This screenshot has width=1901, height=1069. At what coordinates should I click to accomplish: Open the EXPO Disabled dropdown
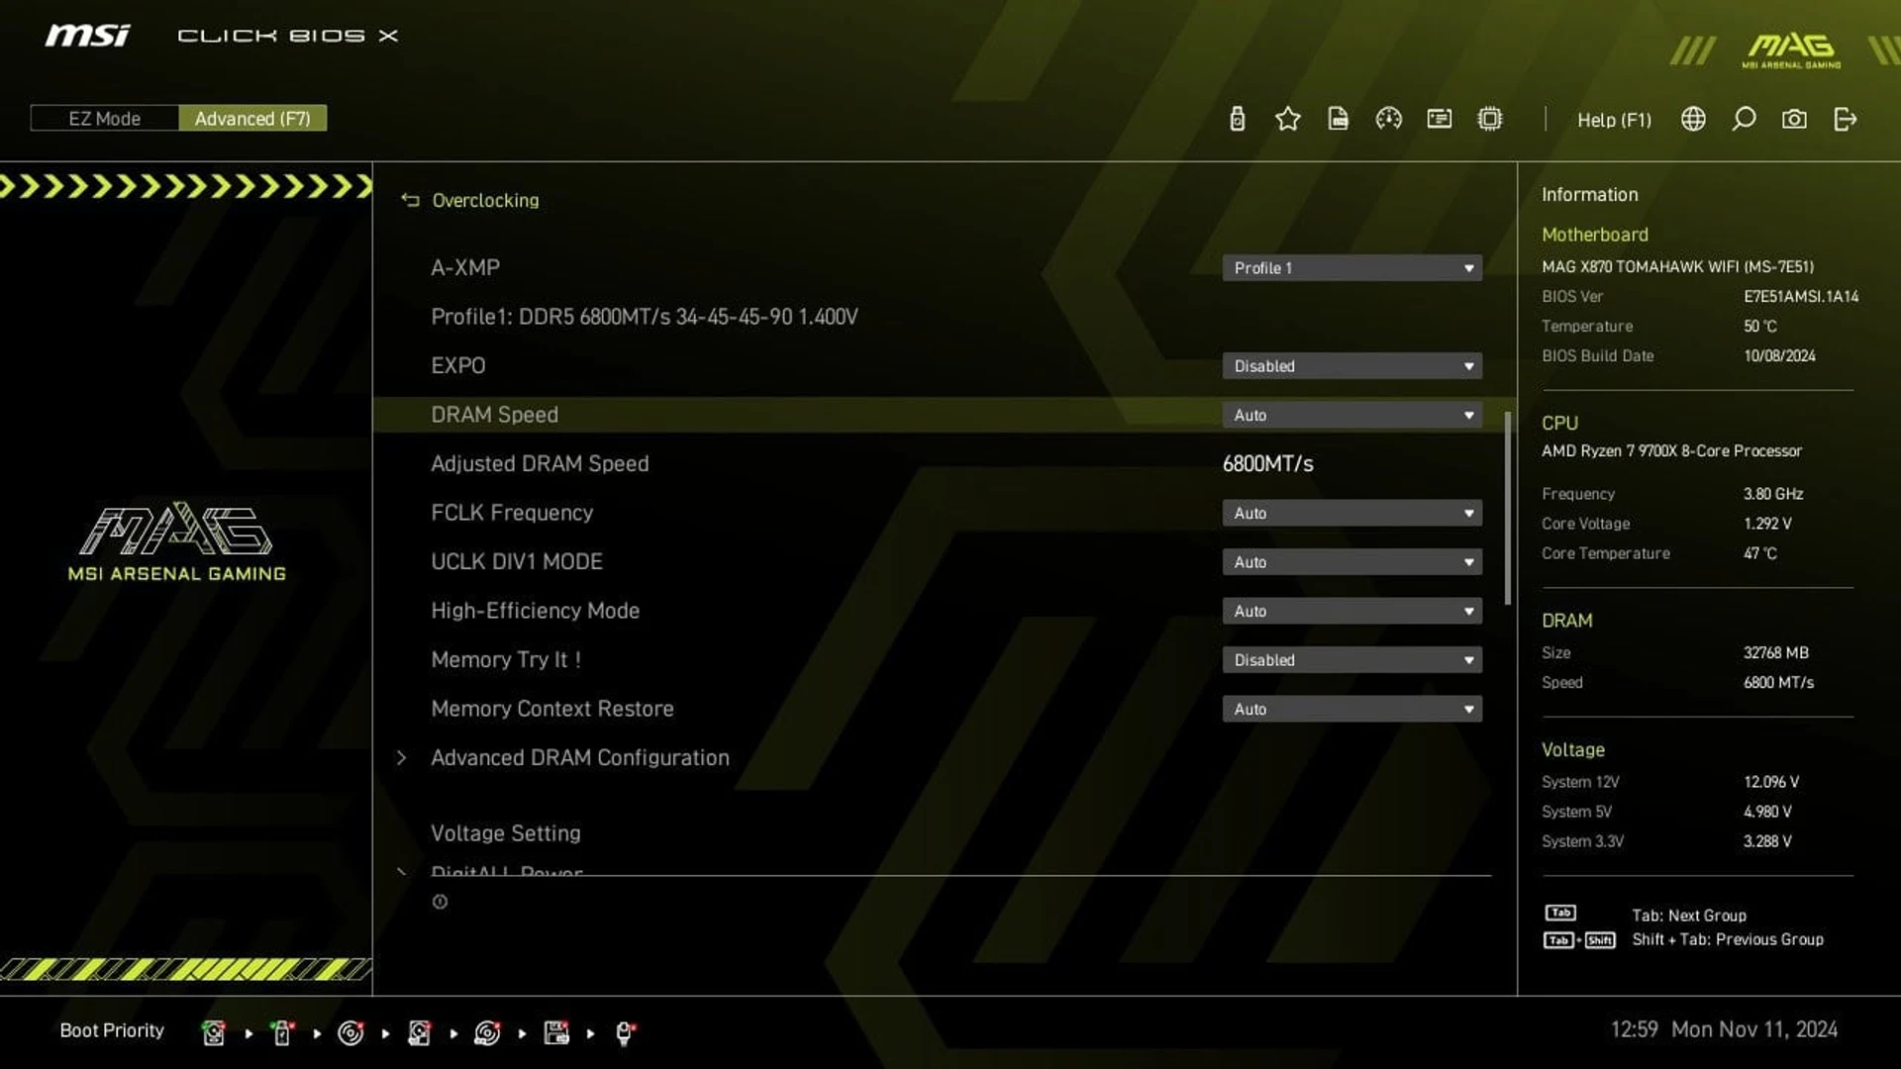(1351, 366)
